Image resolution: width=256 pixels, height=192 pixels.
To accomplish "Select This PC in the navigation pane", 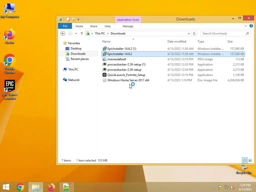I will (x=73, y=69).
